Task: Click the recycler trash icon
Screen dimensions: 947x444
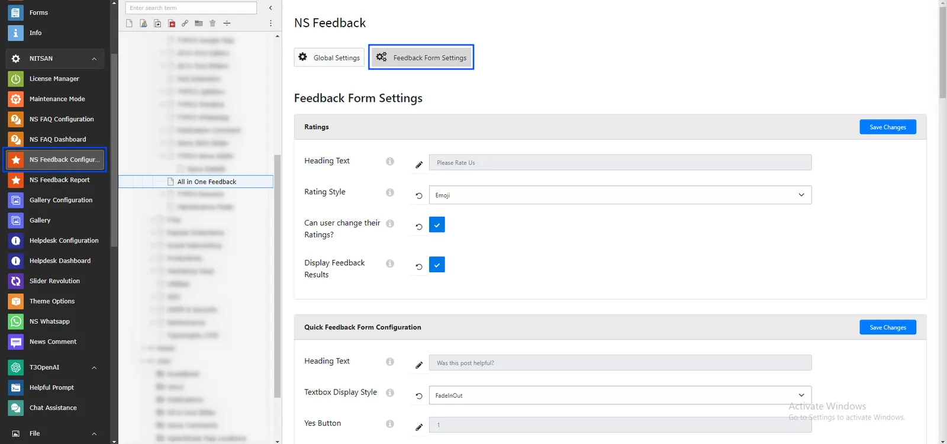Action: point(212,24)
